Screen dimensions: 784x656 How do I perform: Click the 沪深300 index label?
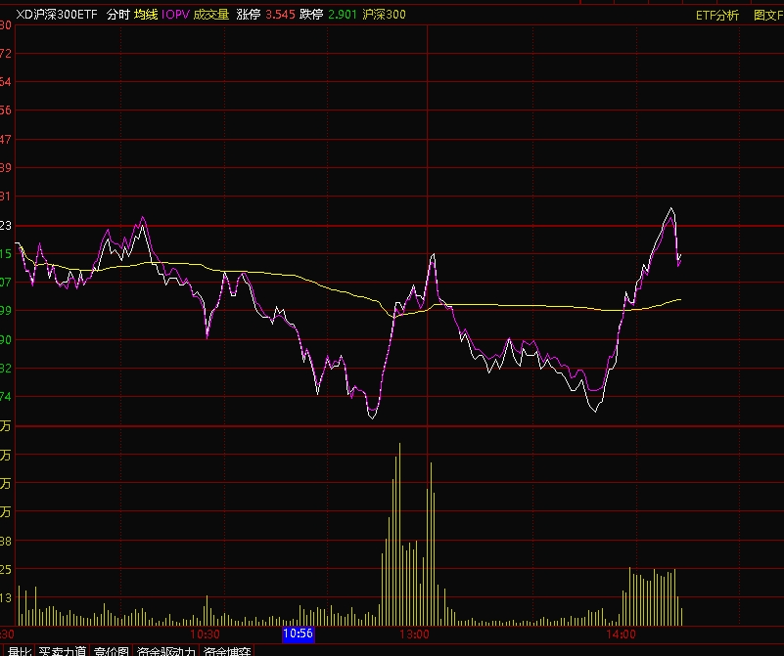click(384, 15)
